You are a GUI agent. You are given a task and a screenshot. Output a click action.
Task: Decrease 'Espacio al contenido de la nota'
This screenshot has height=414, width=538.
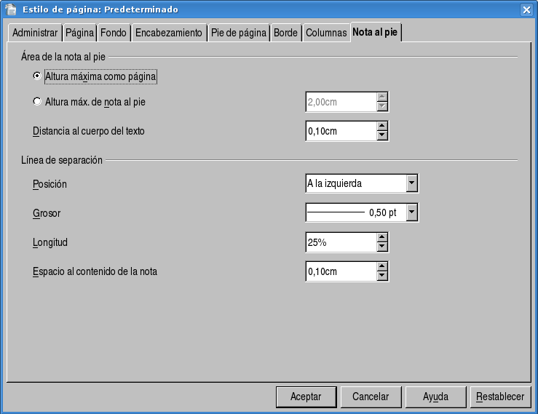click(382, 276)
